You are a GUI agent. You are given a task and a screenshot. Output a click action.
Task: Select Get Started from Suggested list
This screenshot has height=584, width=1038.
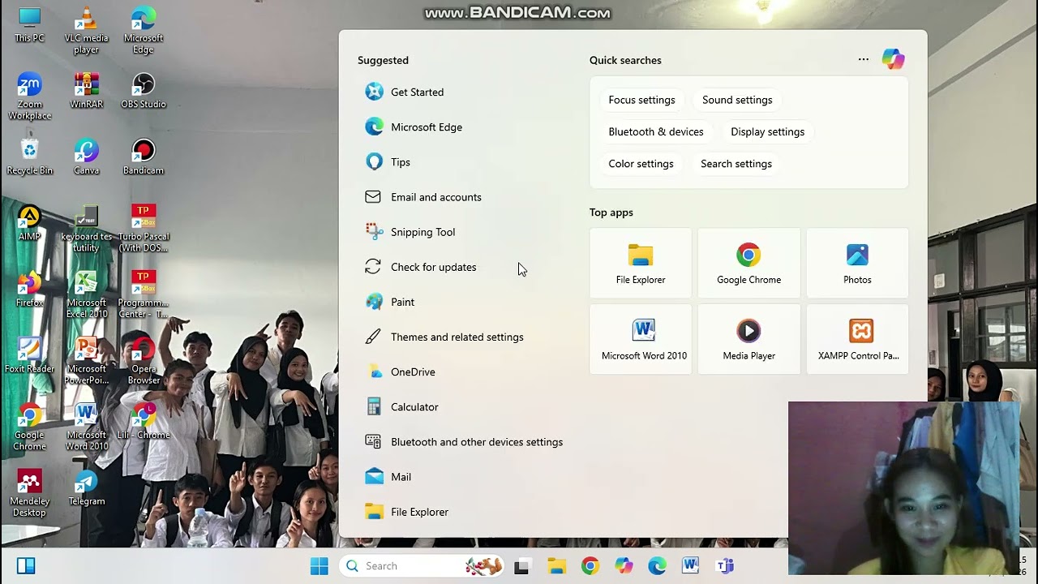(462, 92)
